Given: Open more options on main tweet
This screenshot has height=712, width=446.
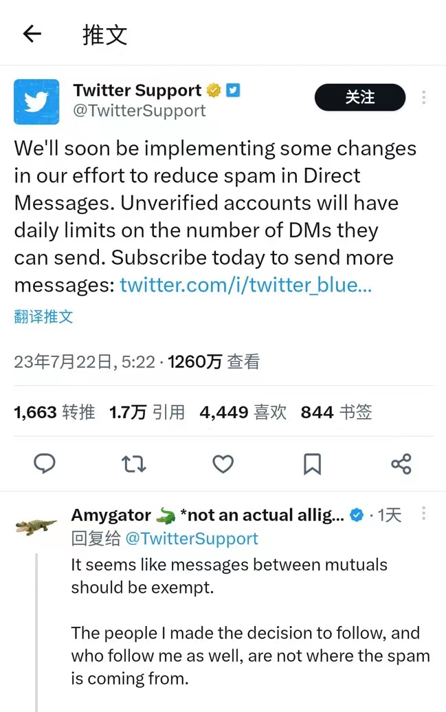Looking at the screenshot, I should point(424,97).
